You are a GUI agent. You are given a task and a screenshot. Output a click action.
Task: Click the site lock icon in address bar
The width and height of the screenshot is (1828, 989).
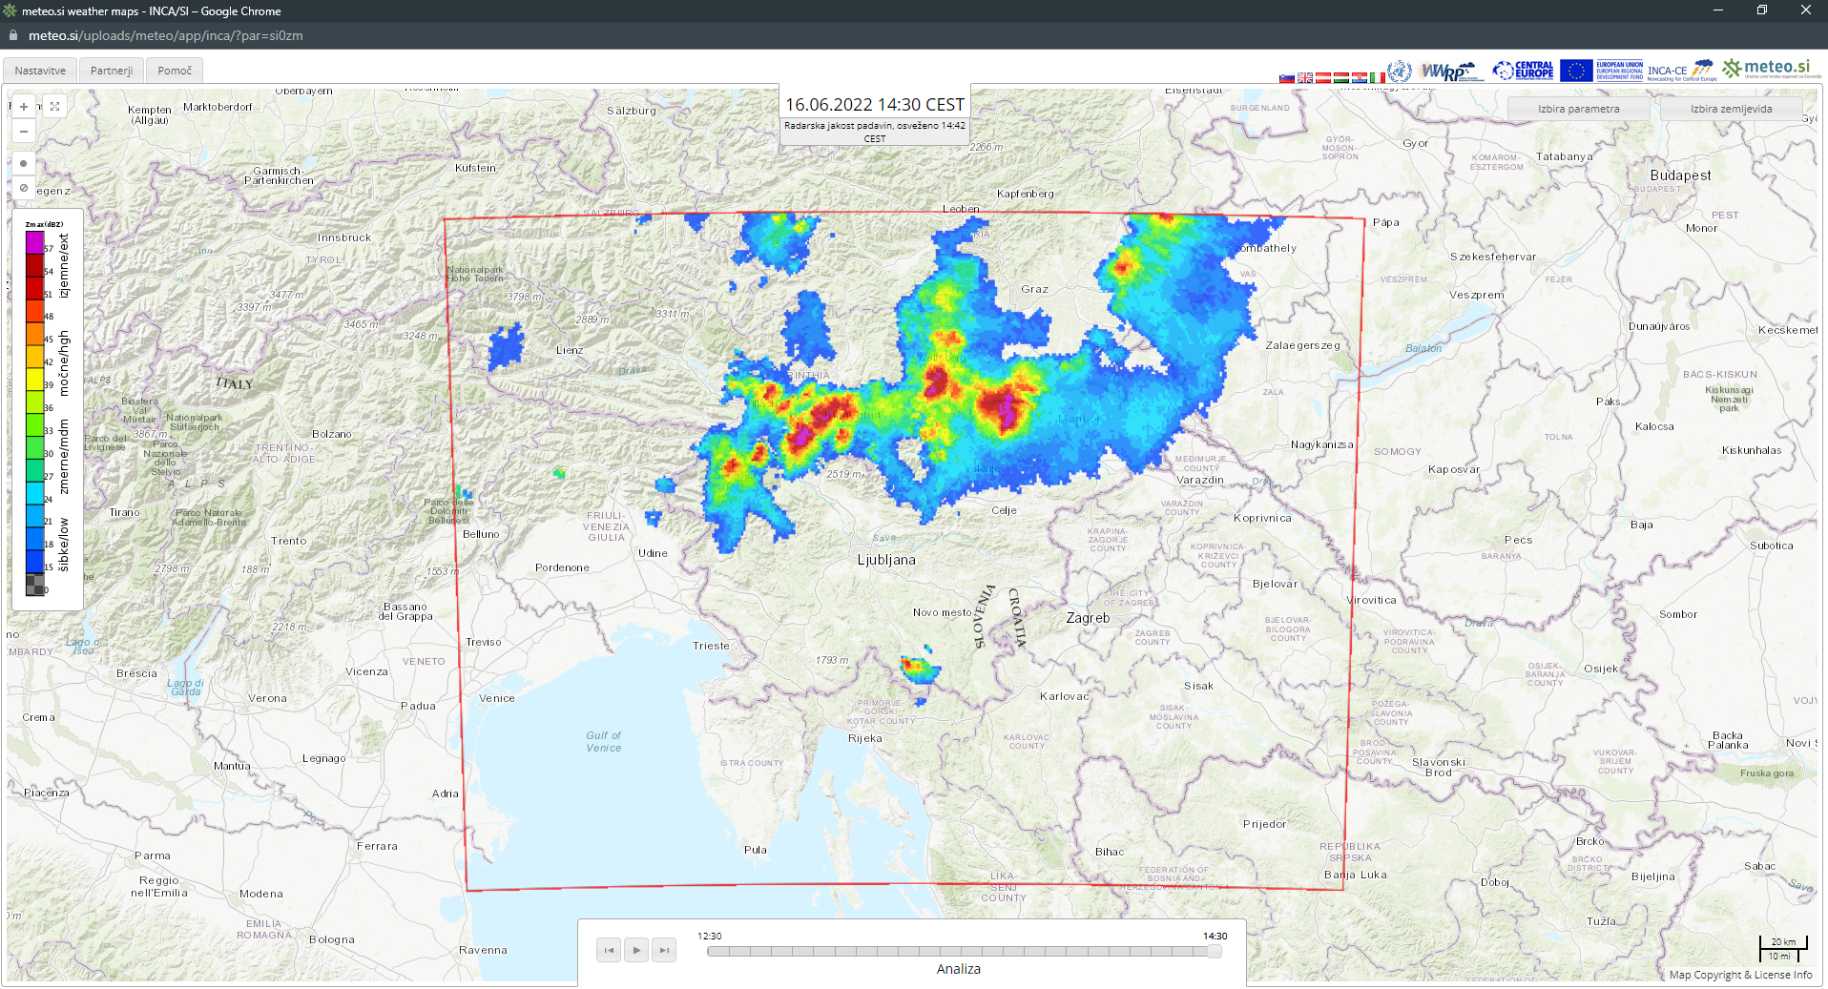tap(13, 35)
